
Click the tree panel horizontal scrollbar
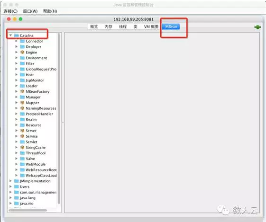click(x=28, y=210)
